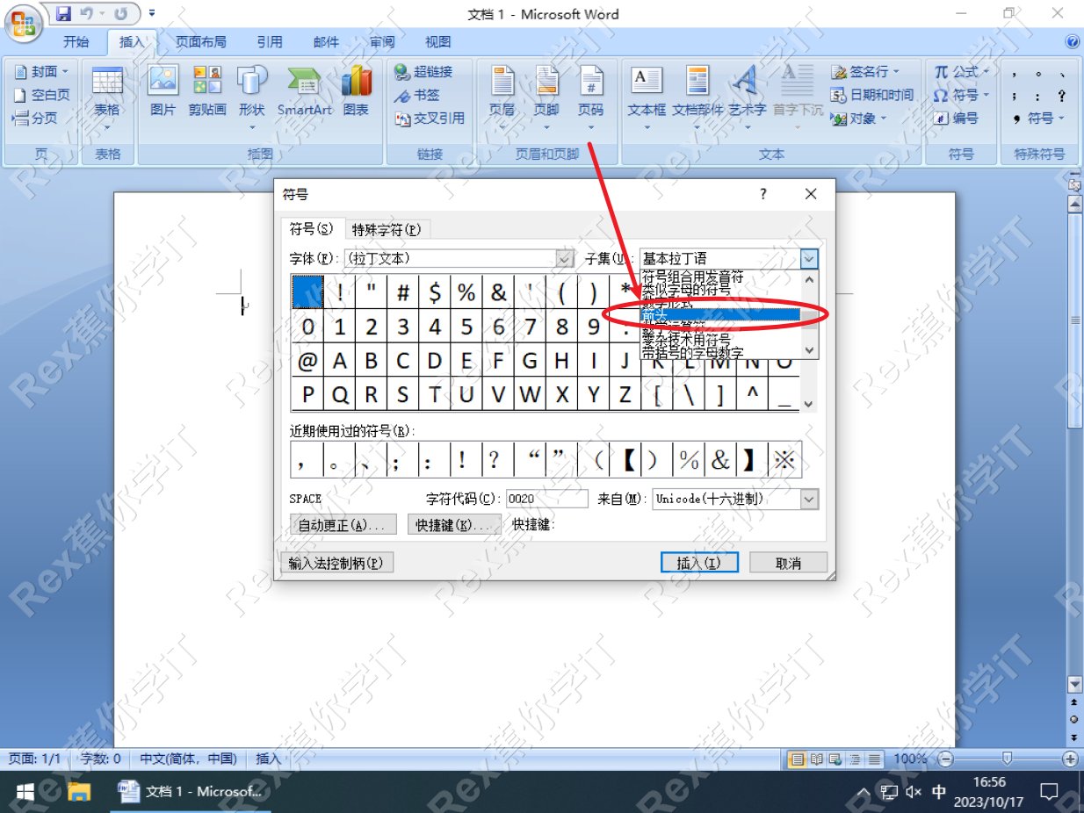
Task: Open the Bookmark dialog
Action: 424,95
